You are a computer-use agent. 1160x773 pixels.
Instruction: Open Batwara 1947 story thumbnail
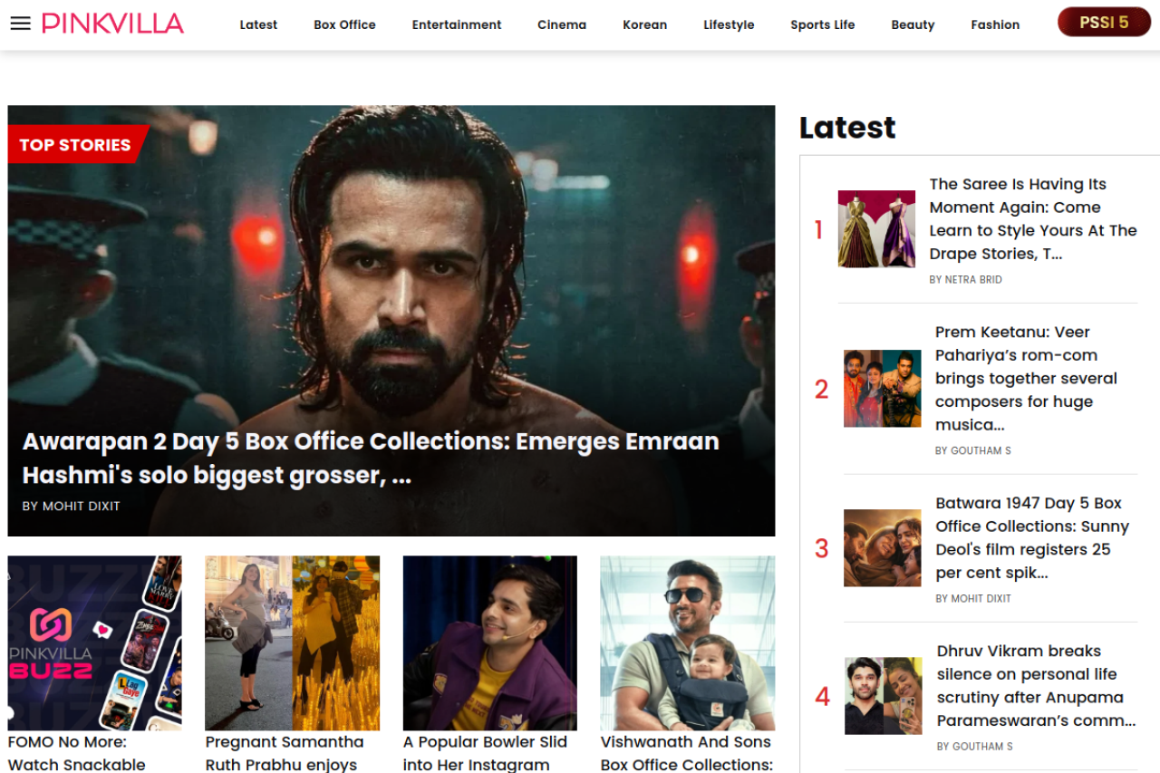point(883,548)
